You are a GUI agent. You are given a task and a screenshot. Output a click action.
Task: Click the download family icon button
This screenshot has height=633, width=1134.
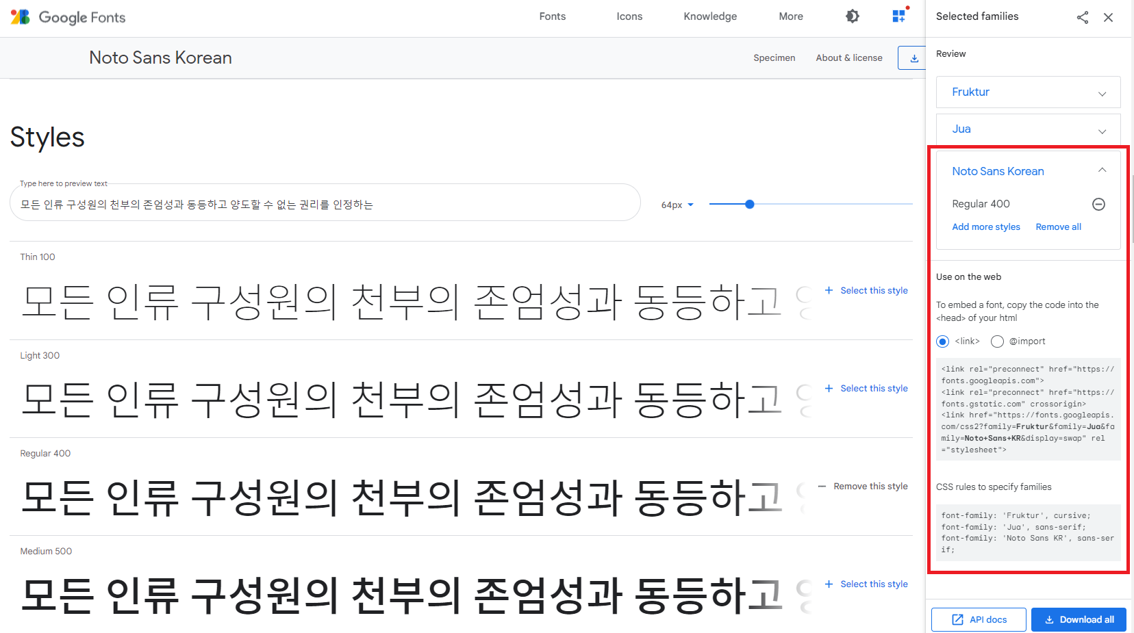[x=914, y=58]
